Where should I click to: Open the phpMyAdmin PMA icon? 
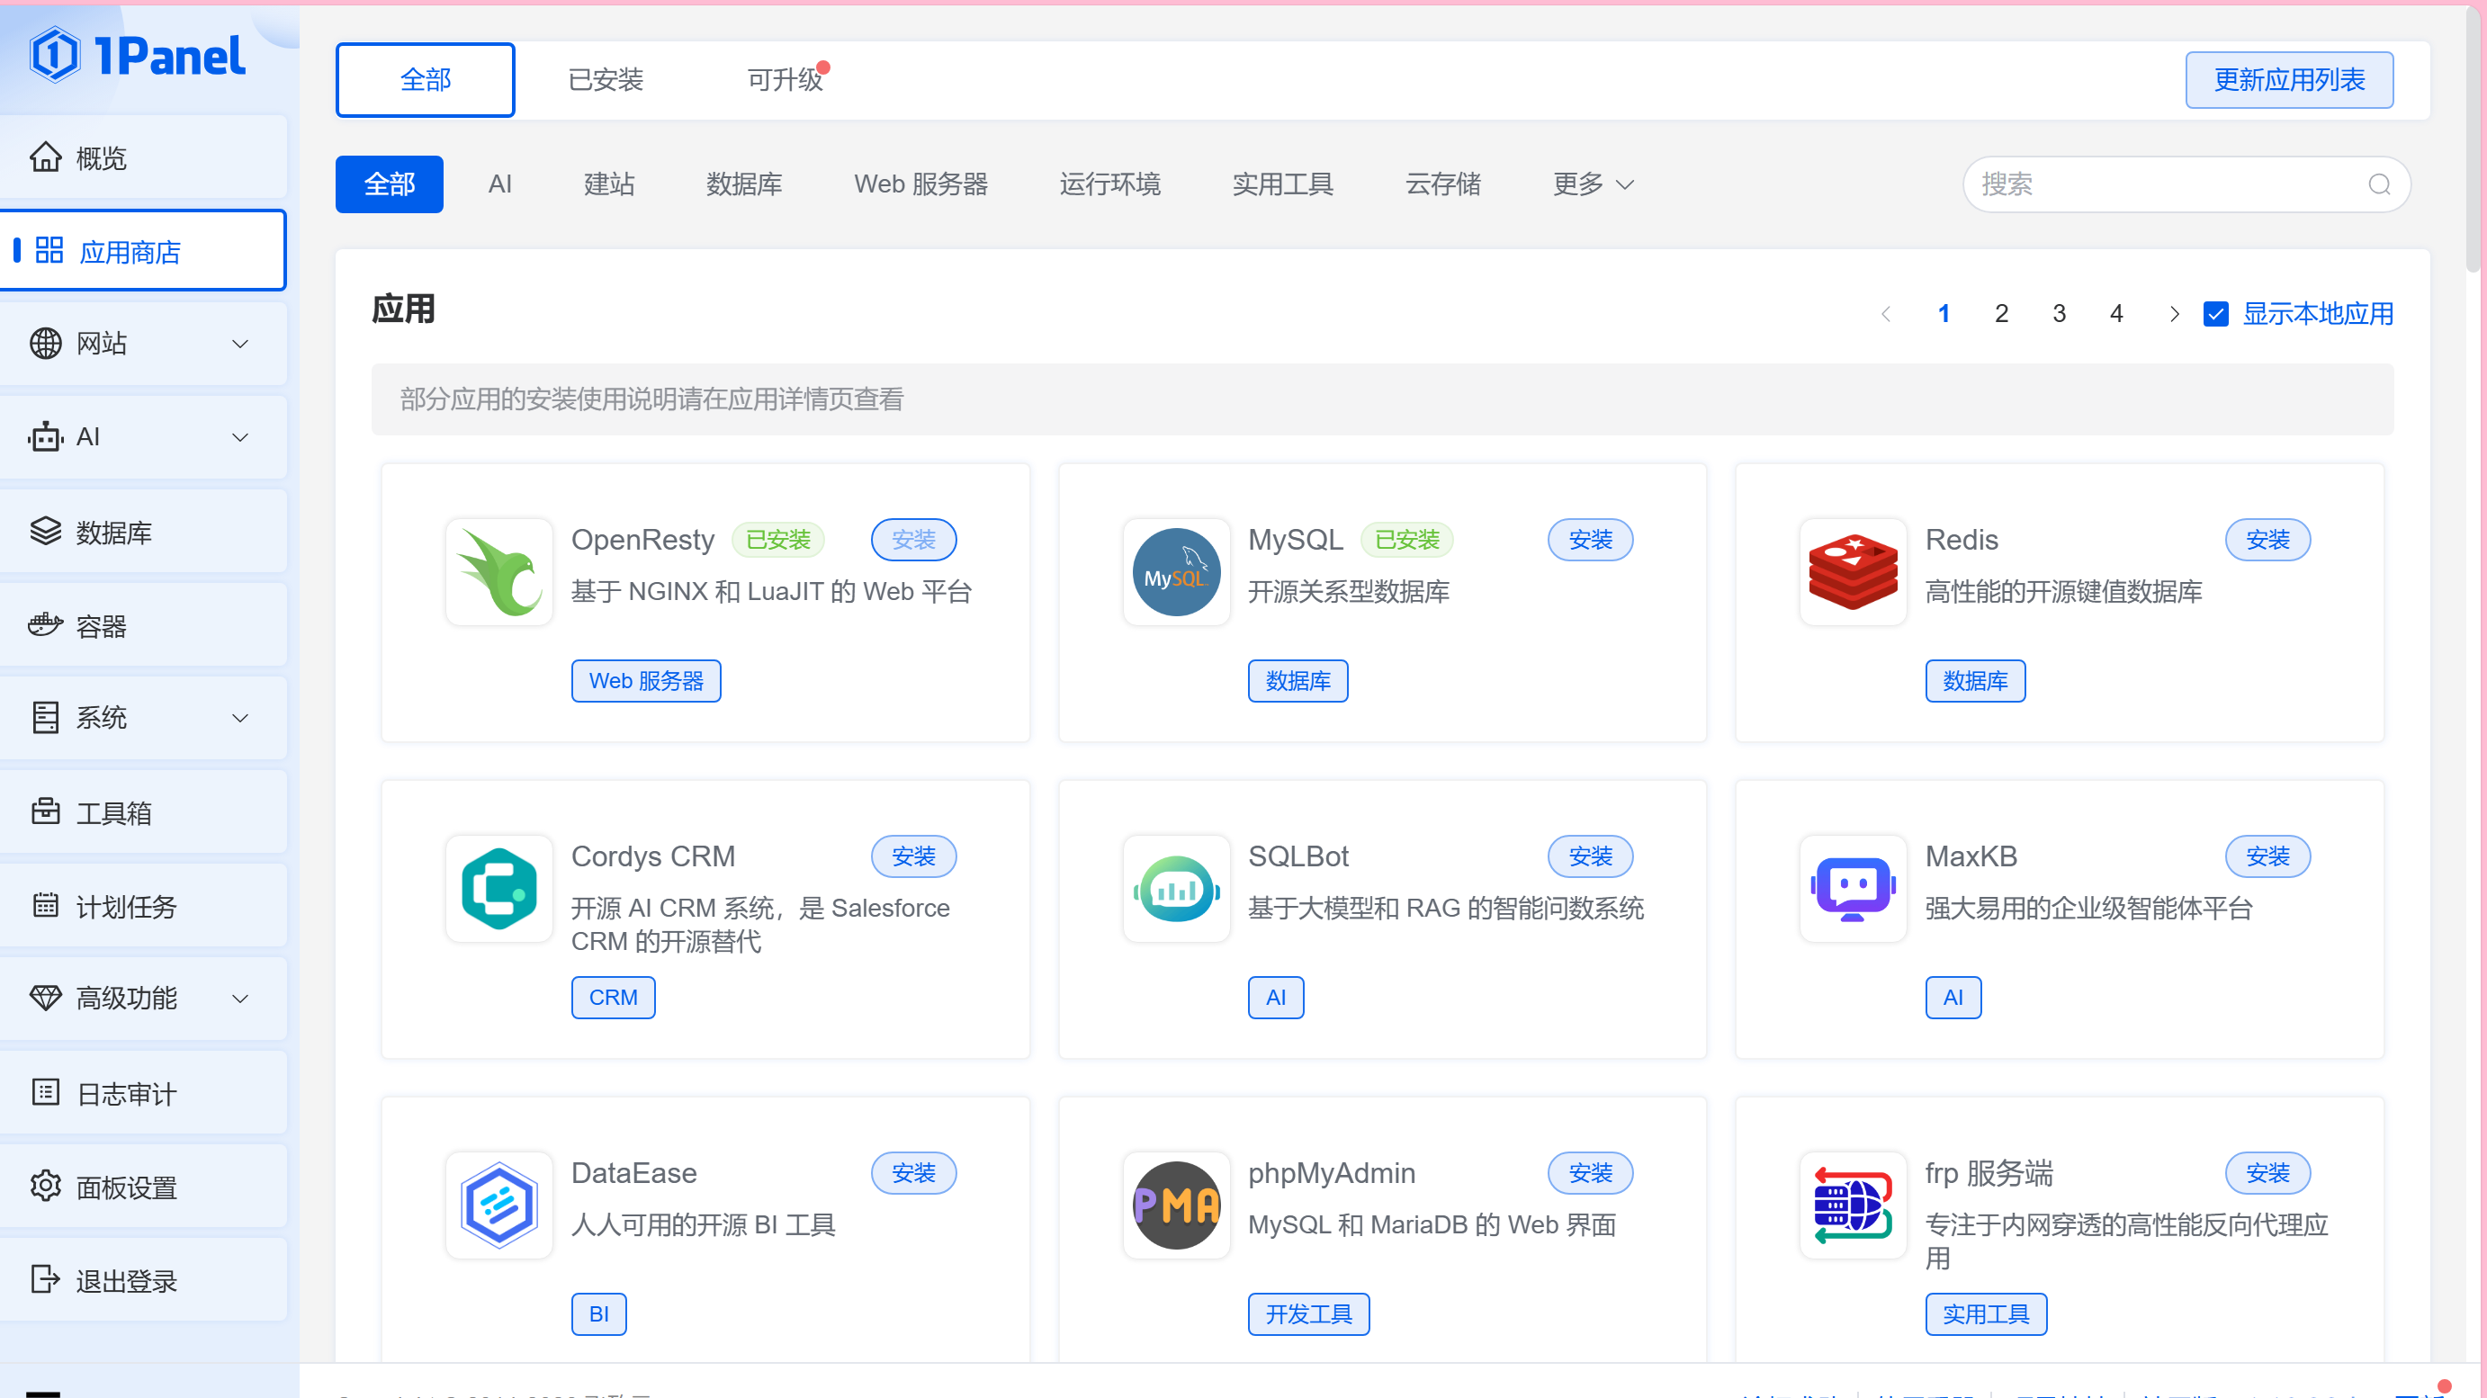pyautogui.click(x=1175, y=1205)
